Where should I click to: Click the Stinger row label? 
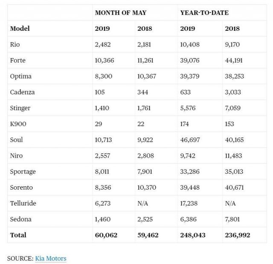[x=20, y=108]
